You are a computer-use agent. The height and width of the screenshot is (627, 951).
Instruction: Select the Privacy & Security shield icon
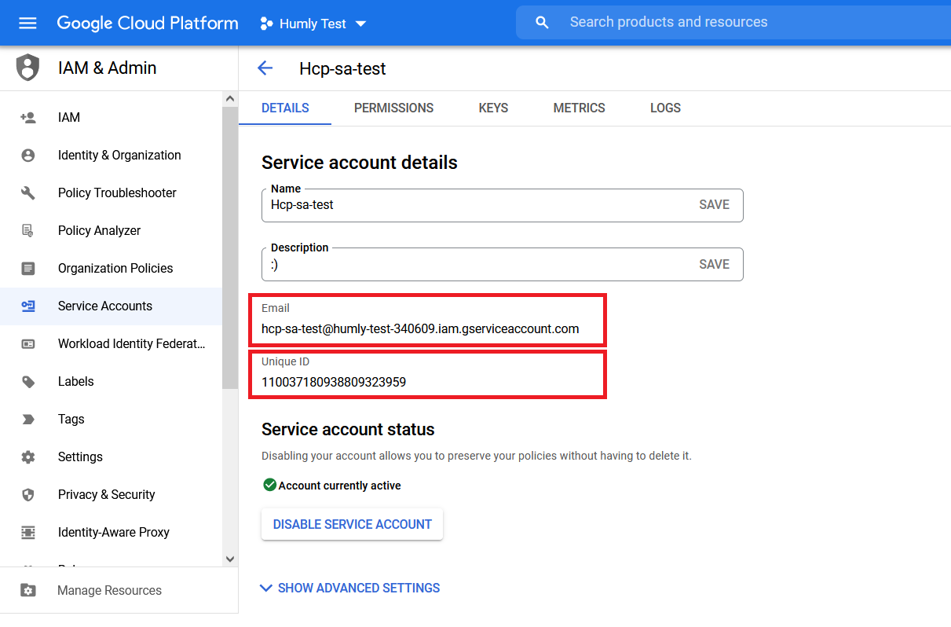click(x=29, y=494)
